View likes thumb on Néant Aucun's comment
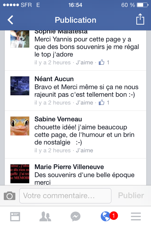Image resolution: width=151 pixels, height=227 pixels. 102,102
